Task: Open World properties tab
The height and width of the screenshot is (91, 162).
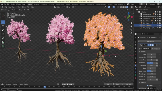Action: (x=135, y=55)
